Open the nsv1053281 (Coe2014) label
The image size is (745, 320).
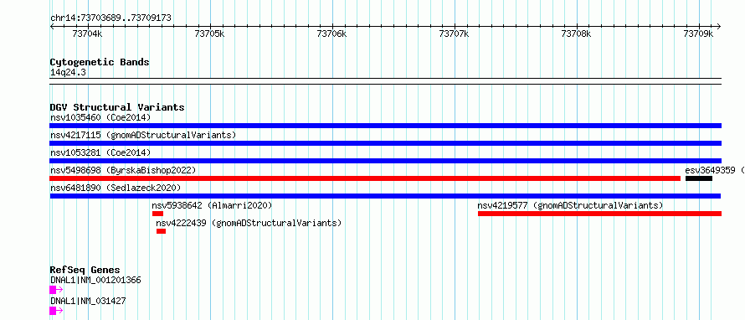click(x=100, y=152)
